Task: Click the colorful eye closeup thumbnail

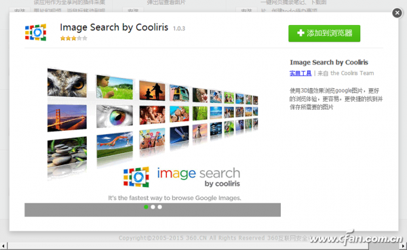Action: click(115, 117)
